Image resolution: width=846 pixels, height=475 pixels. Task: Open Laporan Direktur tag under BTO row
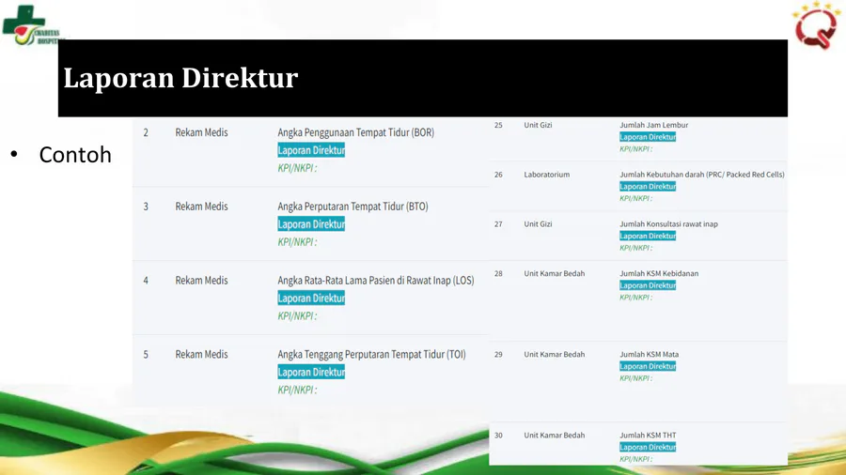[x=311, y=224]
